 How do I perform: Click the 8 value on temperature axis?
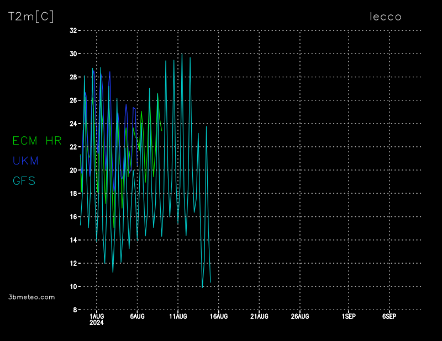coord(75,310)
